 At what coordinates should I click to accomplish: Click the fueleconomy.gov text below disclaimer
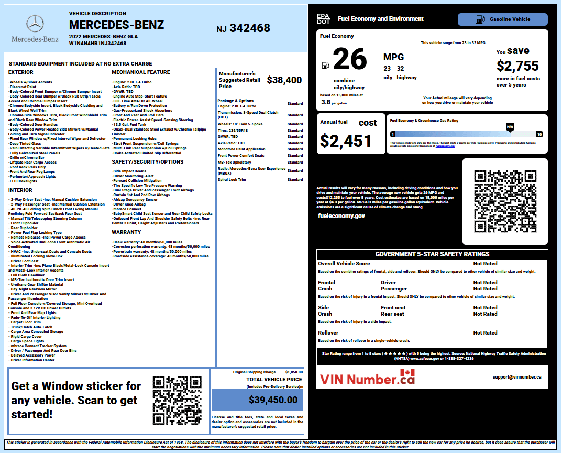341,216
